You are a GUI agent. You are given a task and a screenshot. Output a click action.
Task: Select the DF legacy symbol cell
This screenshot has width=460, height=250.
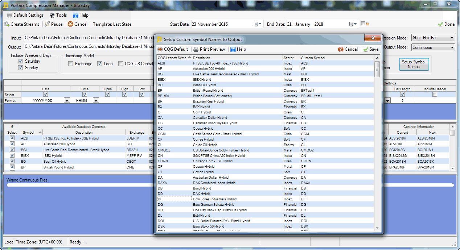pos(174,199)
